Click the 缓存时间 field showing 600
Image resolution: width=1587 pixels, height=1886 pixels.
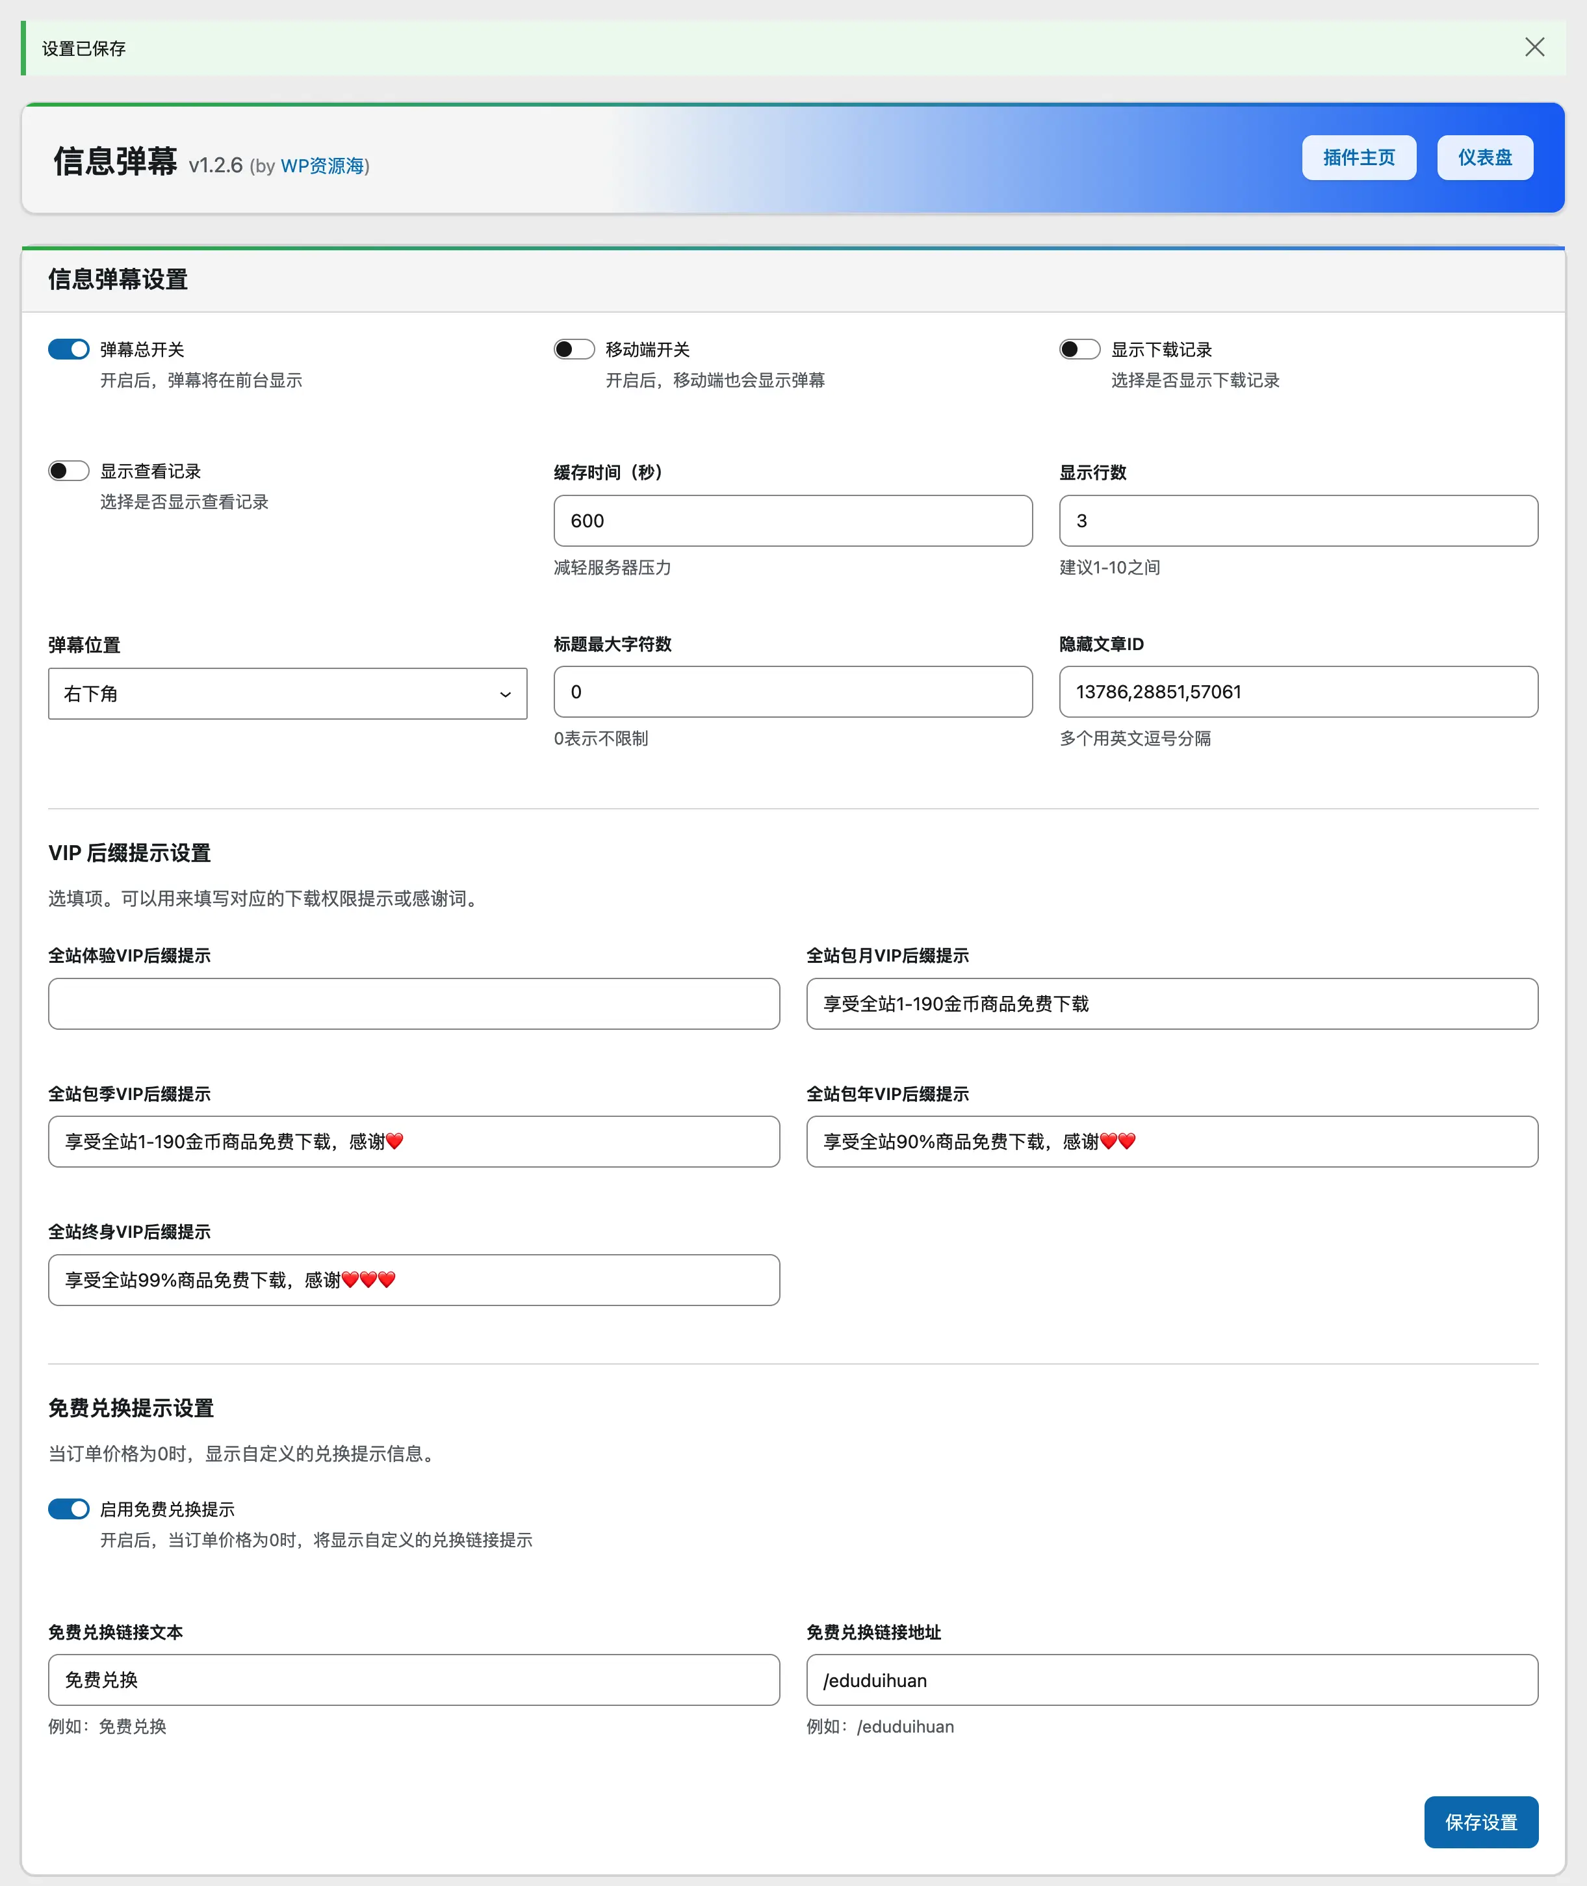[x=793, y=520]
